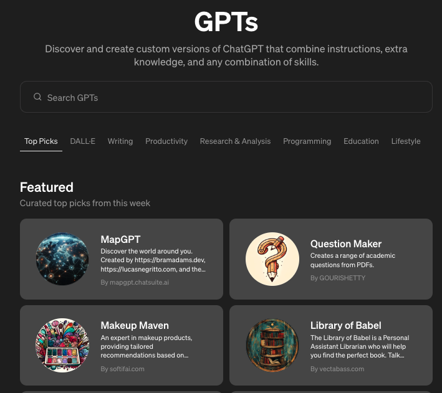
Task: Click 'Creates a range of academic' description
Action: (353, 255)
